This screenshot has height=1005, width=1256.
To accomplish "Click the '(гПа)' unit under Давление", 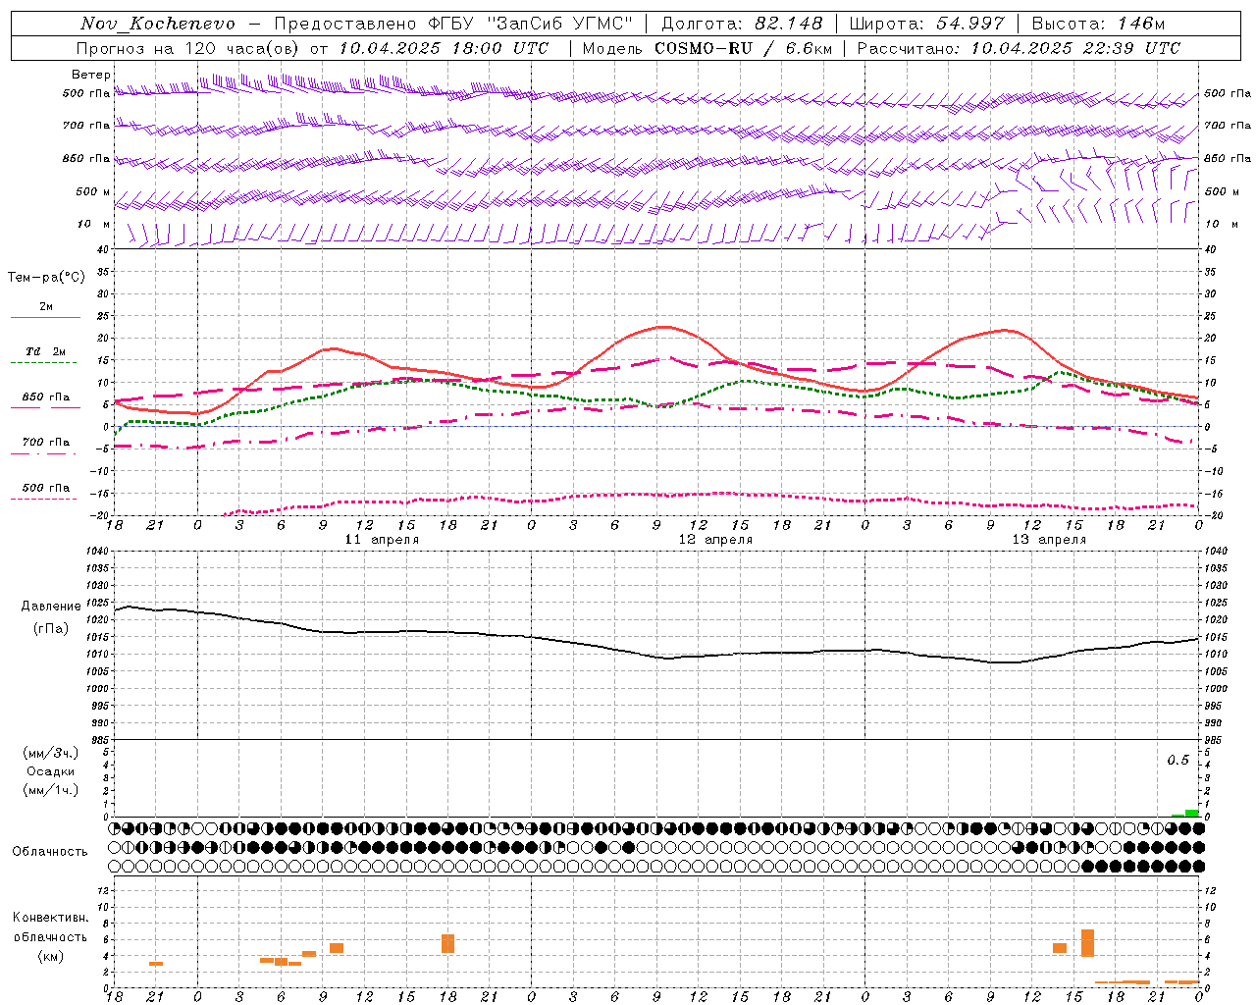I will coord(51,628).
